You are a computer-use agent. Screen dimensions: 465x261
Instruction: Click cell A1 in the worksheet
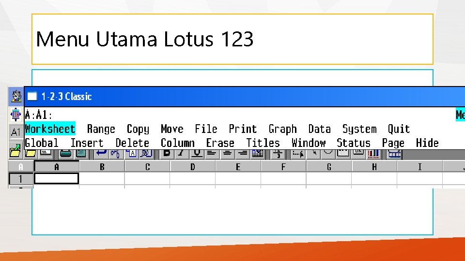[x=56, y=179]
